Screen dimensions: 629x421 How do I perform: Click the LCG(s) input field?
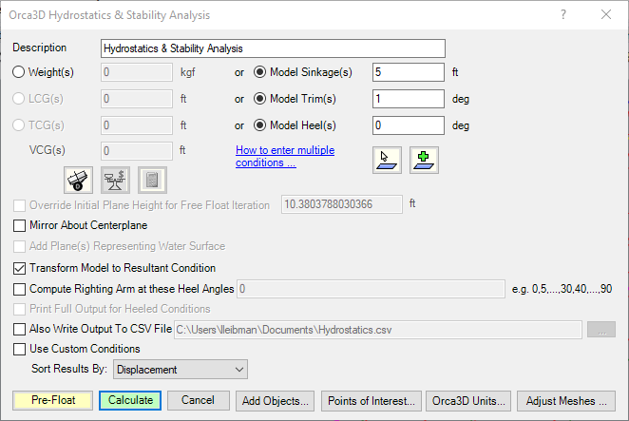point(137,99)
